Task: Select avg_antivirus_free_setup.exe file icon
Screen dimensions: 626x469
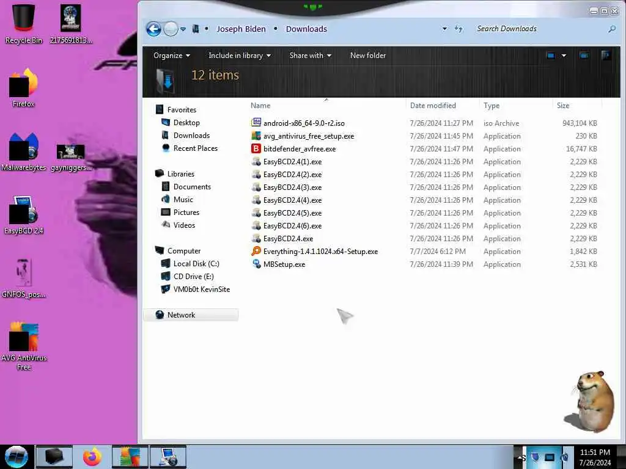Action: pos(256,136)
